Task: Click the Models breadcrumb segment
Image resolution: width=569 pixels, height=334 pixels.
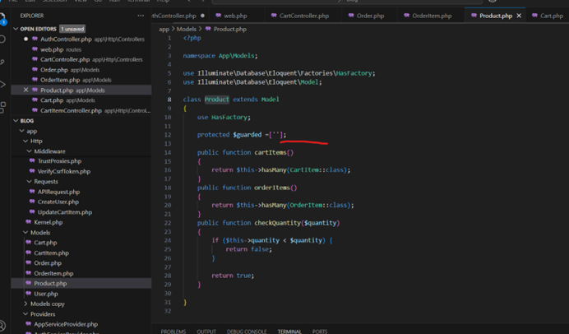Action: (187, 29)
